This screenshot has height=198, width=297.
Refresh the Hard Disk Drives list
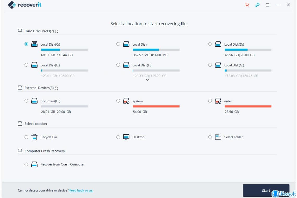coord(57,31)
